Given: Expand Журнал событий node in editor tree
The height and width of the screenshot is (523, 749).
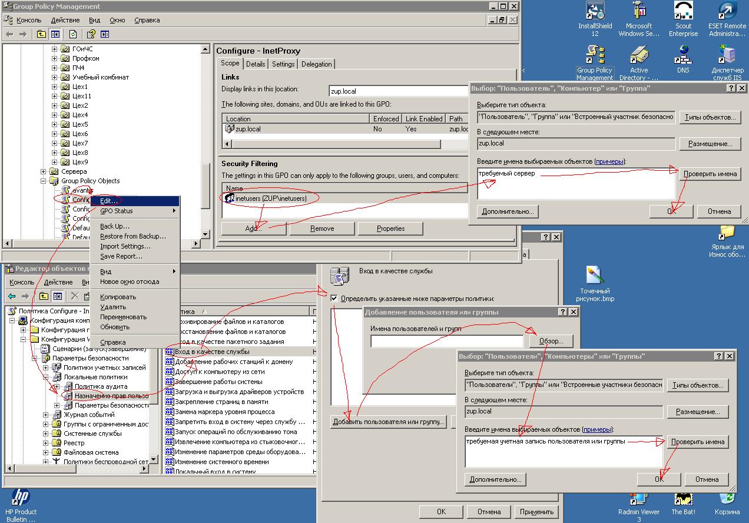Looking at the screenshot, I should coord(46,415).
